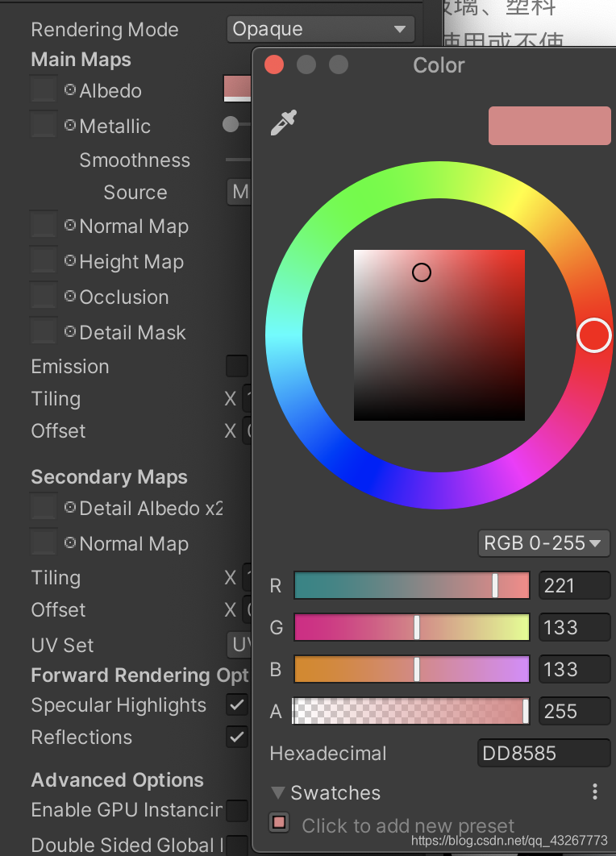Click the A value field showing 255
Viewport: 616px width, 856px height.
(575, 711)
